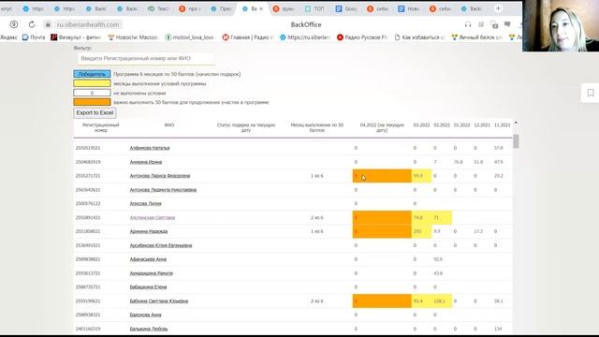Switch to the ТОП tab
Image resolution: width=599 pixels, height=337 pixels.
coord(314,8)
